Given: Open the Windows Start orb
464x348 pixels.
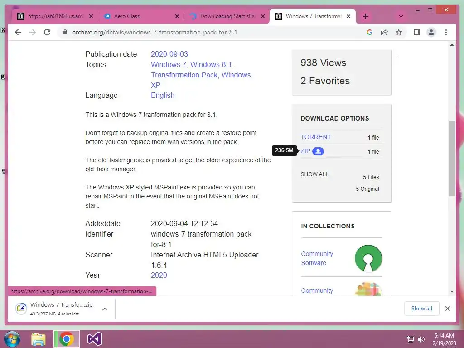Looking at the screenshot, I should click(x=12, y=339).
